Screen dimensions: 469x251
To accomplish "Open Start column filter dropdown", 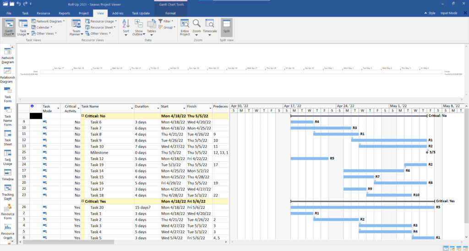I will pos(184,108).
